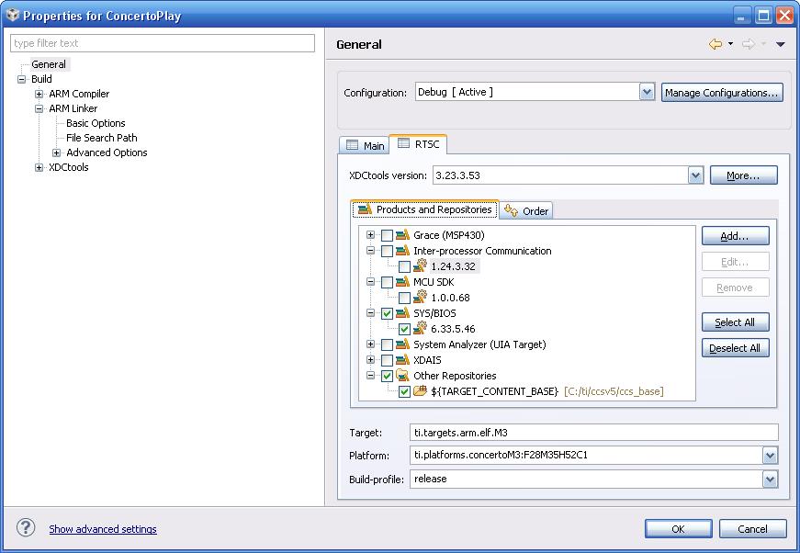Click the icon on the Main tab

point(353,144)
